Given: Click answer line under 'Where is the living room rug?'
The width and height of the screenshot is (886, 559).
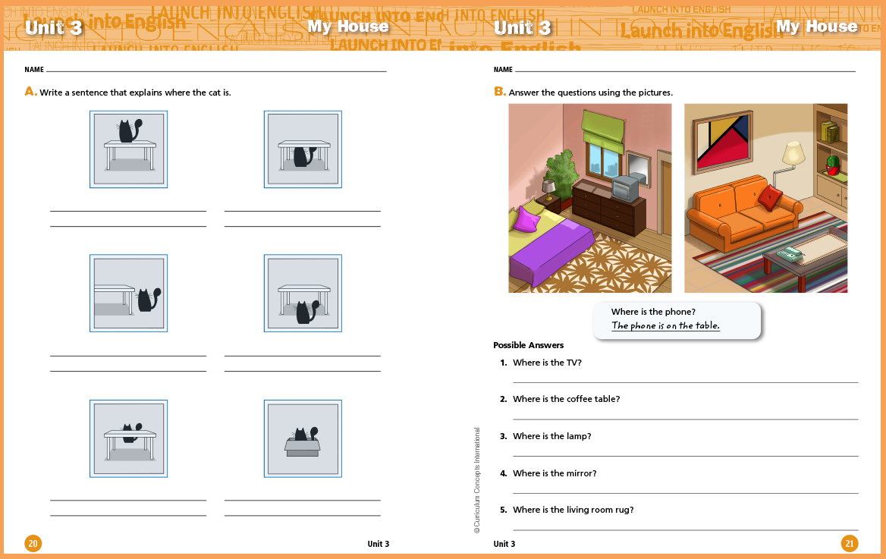Looking at the screenshot, I should [686, 530].
